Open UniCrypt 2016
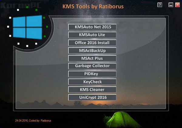 click(92, 97)
